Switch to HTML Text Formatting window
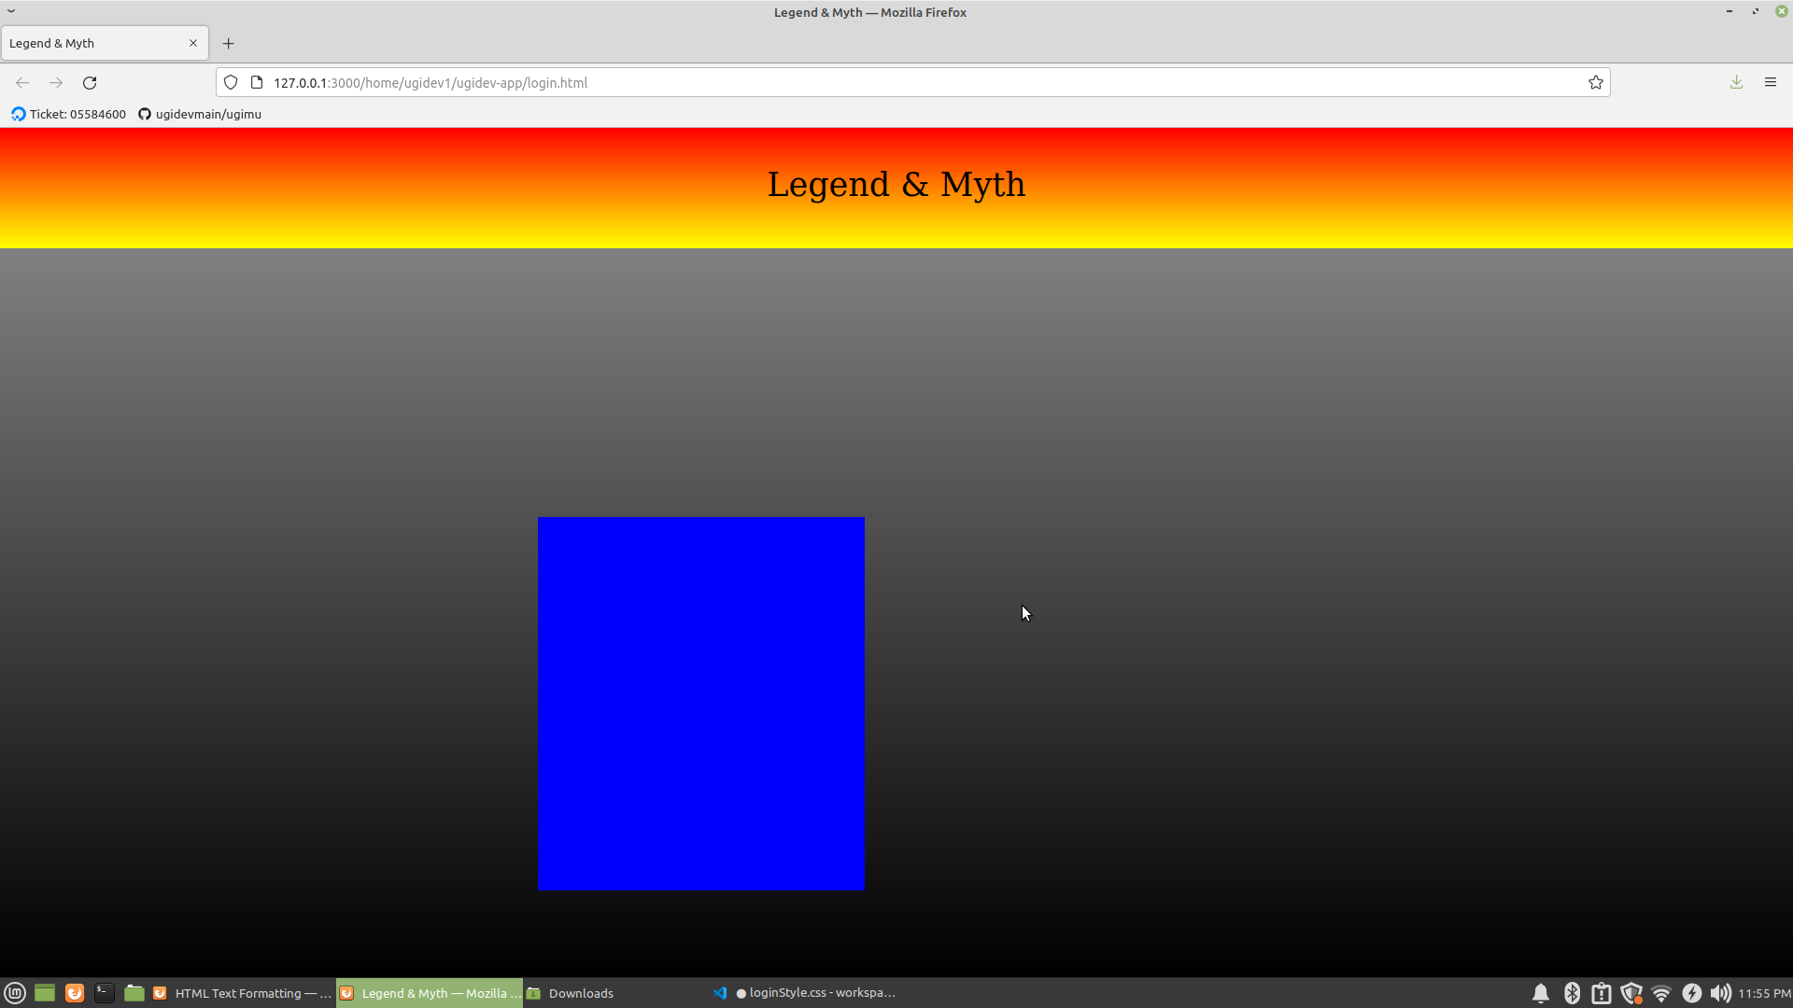 243,993
